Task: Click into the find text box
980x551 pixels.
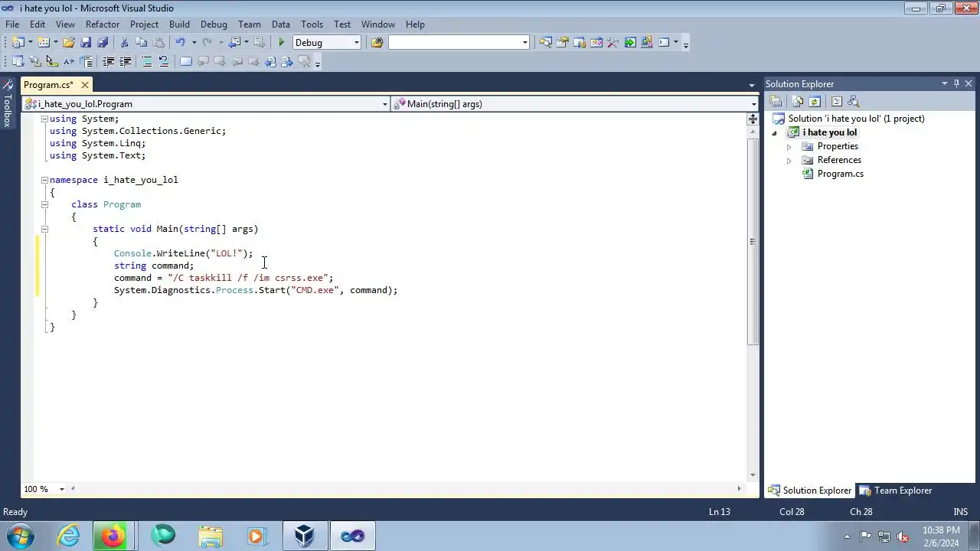Action: [453, 43]
